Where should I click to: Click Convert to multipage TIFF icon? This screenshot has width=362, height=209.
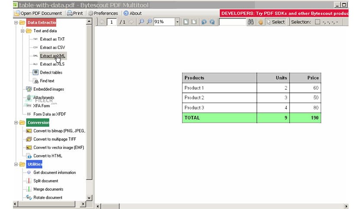(x=29, y=139)
